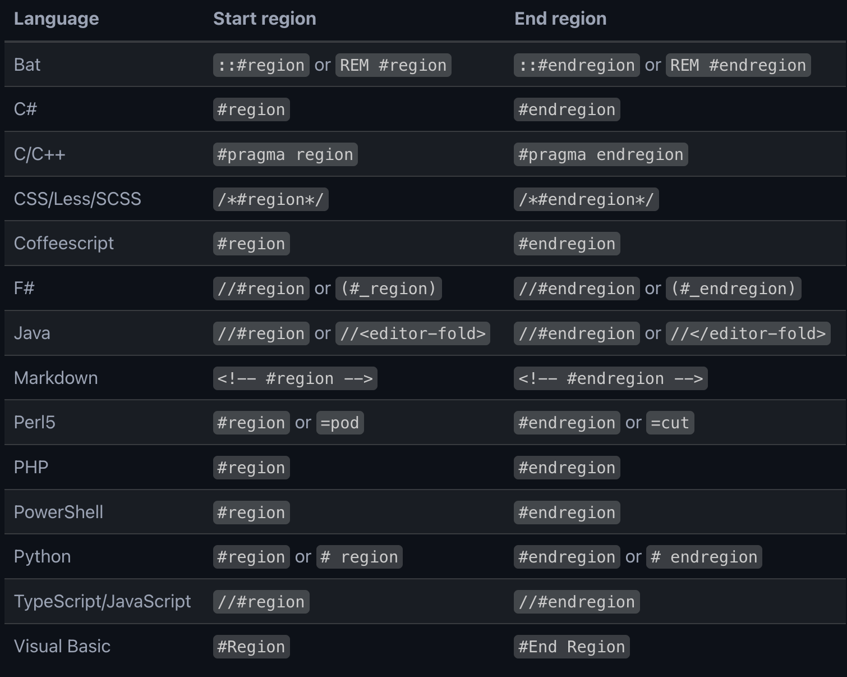Image resolution: width=847 pixels, height=677 pixels.
Task: Click the =pod code snippet
Action: (340, 423)
